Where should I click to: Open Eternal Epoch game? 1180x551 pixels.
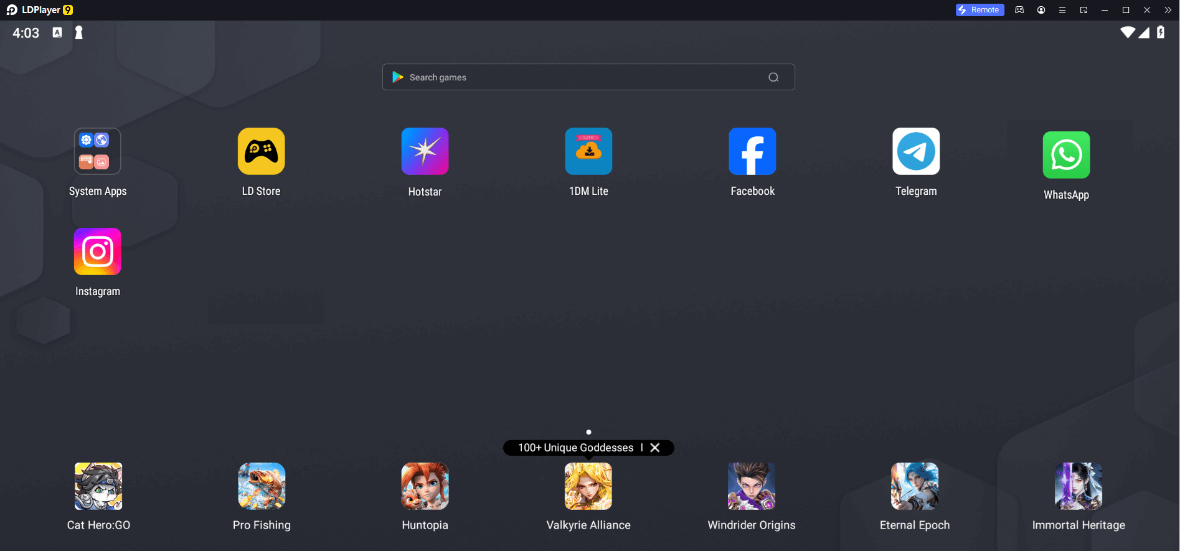(x=915, y=486)
